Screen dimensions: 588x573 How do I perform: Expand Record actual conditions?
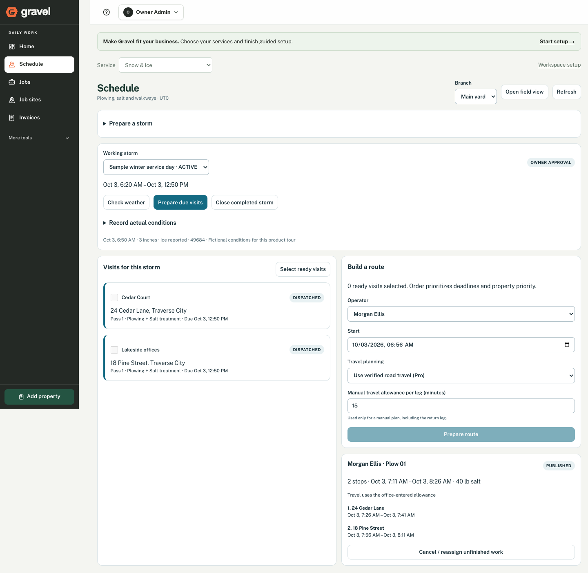coord(140,223)
